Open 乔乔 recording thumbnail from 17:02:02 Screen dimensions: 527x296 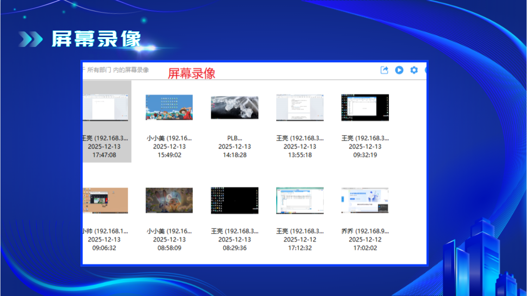click(365, 200)
